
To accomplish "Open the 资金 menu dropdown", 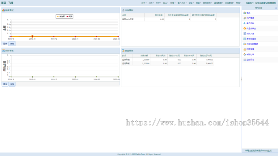I will 191,3.
